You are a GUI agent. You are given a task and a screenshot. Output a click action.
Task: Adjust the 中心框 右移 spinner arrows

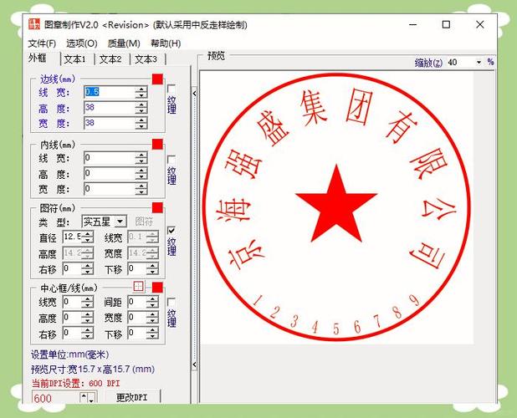coord(87,334)
